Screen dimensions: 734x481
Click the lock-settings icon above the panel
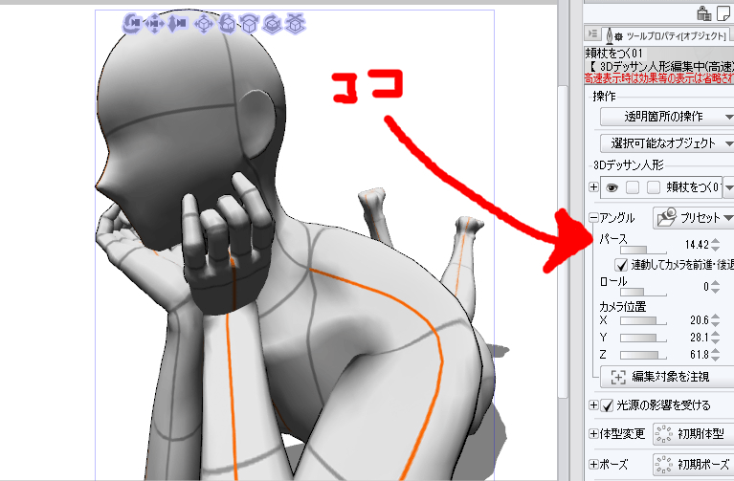click(x=703, y=13)
